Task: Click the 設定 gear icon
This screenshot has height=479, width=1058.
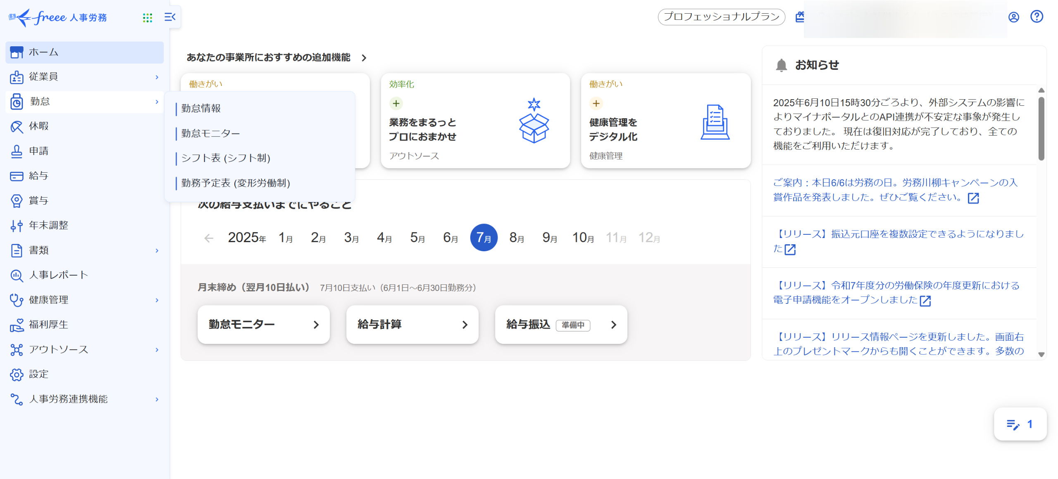Action: click(x=17, y=374)
